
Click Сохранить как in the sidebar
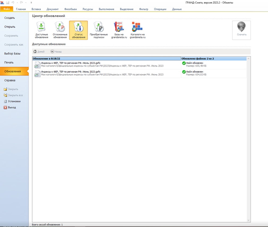click(14, 45)
